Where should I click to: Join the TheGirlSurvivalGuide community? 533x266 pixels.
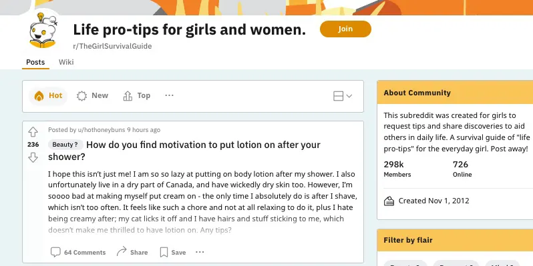coord(345,29)
